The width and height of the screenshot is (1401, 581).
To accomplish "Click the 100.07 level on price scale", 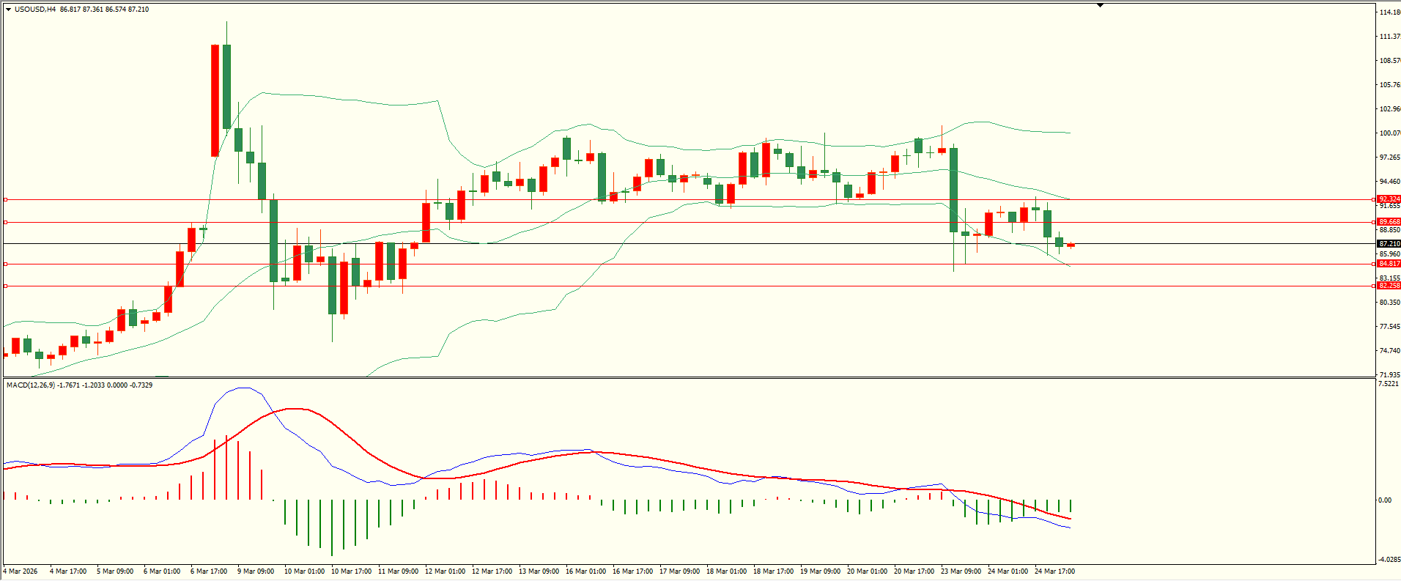I will point(1389,133).
